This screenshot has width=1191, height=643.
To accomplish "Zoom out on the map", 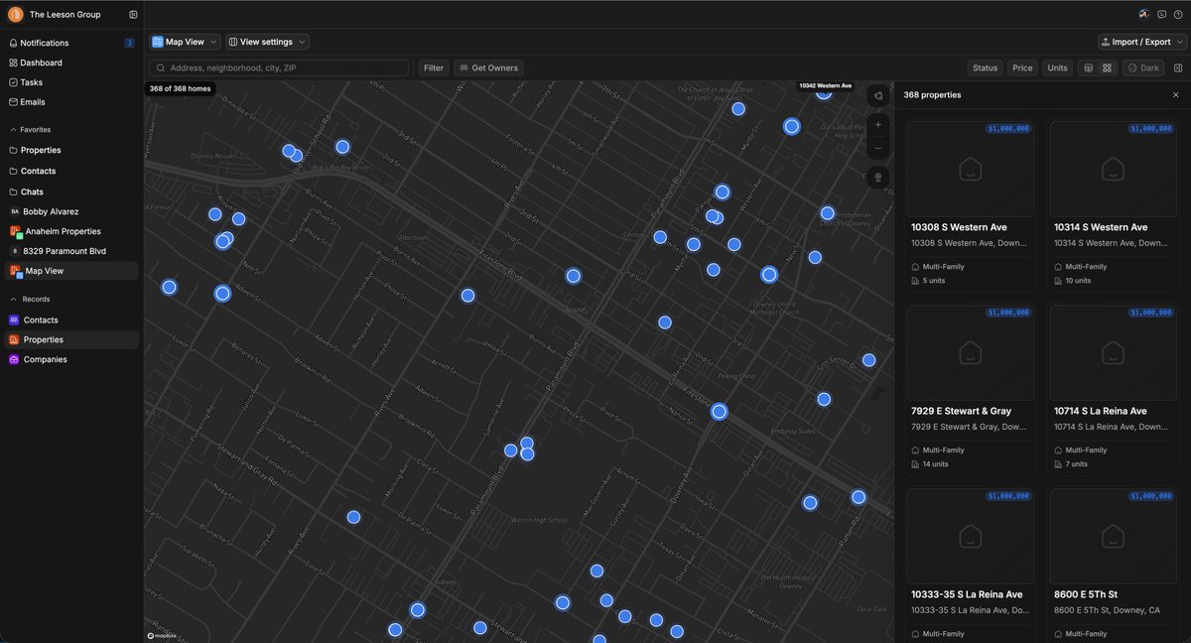I will pos(877,149).
